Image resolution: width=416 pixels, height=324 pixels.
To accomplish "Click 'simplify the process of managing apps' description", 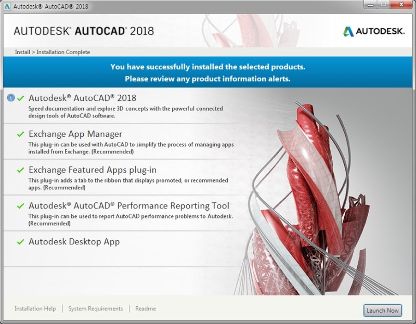I will coord(131,148).
